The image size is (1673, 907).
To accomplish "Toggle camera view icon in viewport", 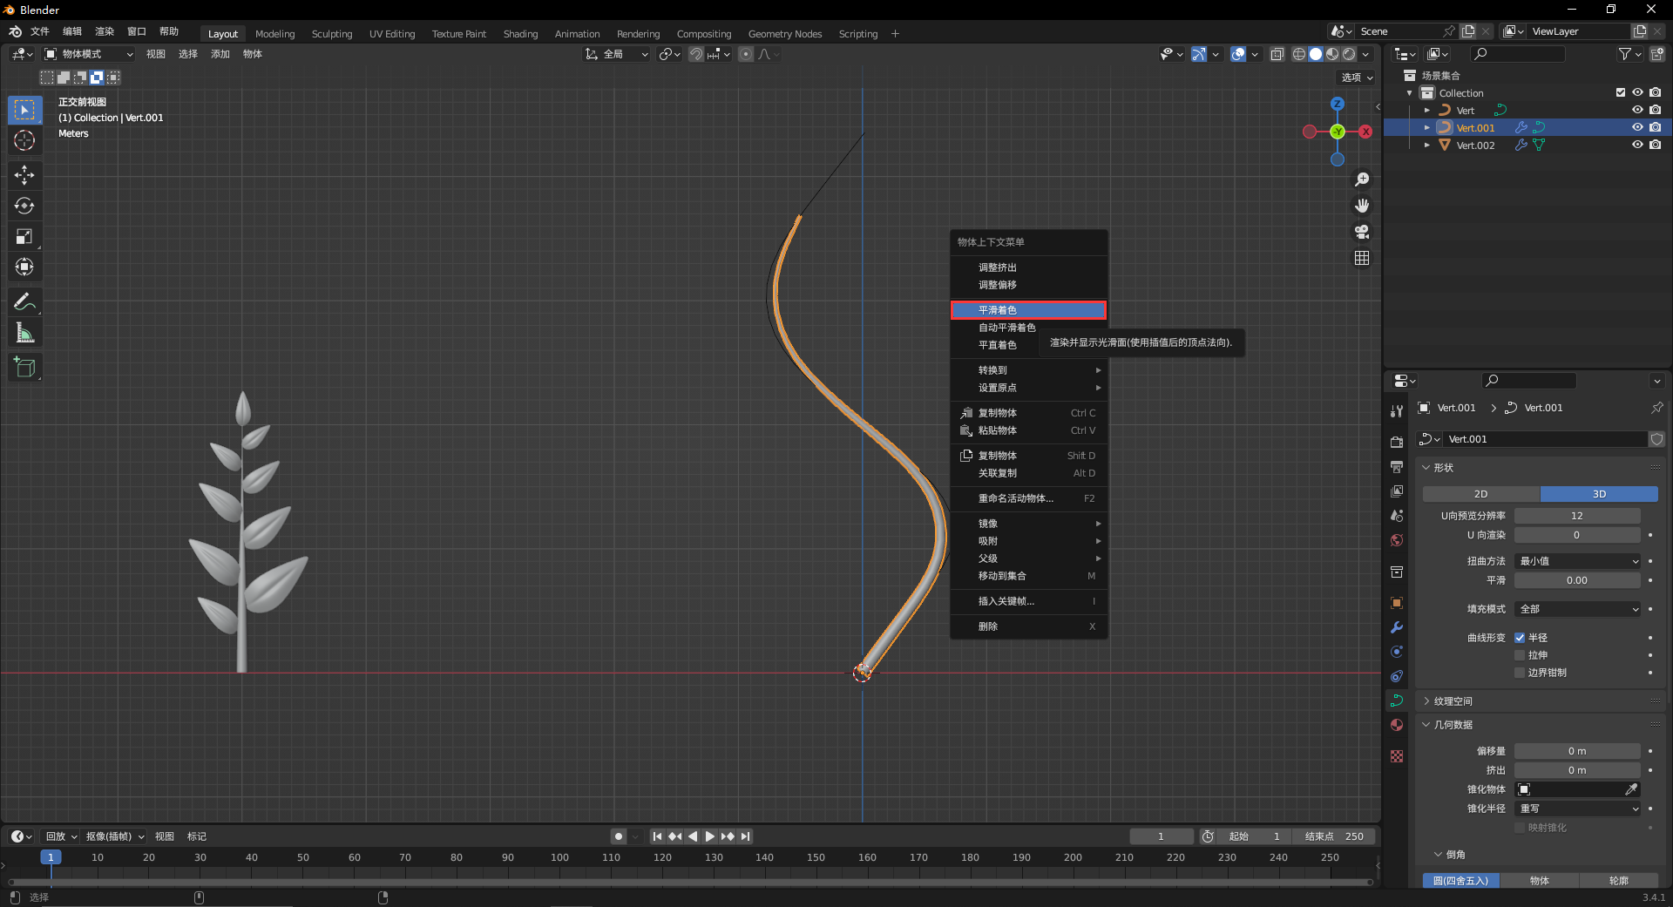I will [1362, 232].
